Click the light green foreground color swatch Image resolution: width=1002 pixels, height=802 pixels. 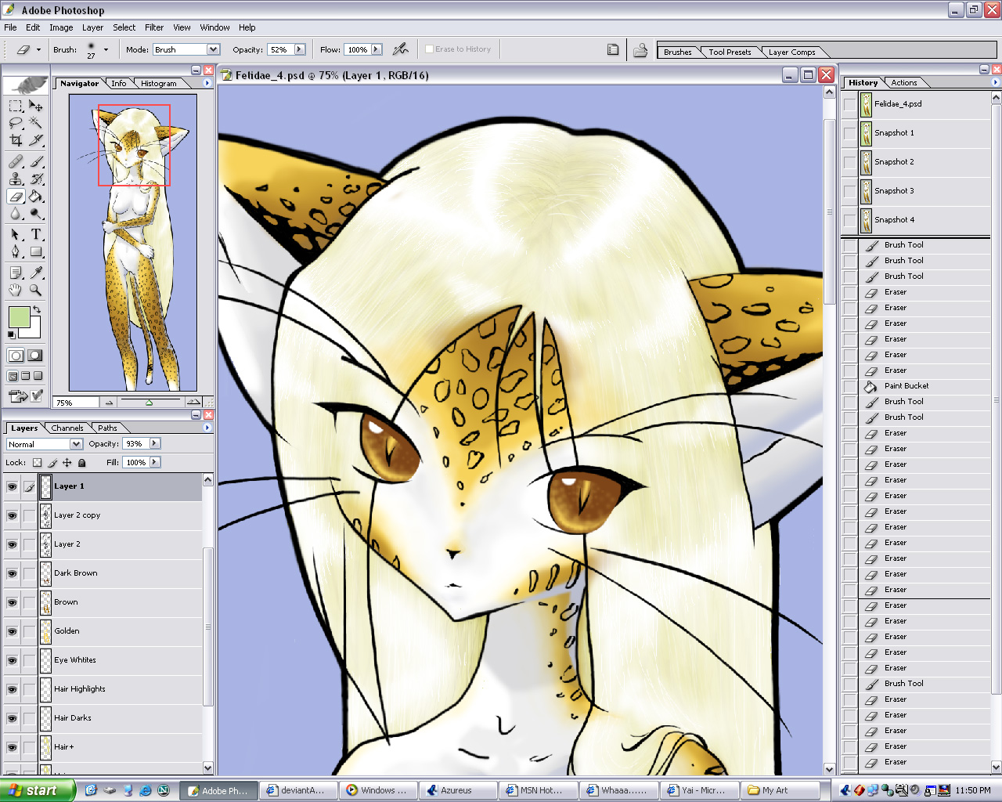tap(19, 317)
